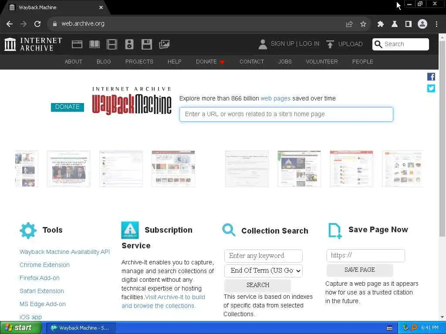This screenshot has height=334, width=446.
Task: Click the SEARCH button under Collection Search
Action: [x=257, y=285]
